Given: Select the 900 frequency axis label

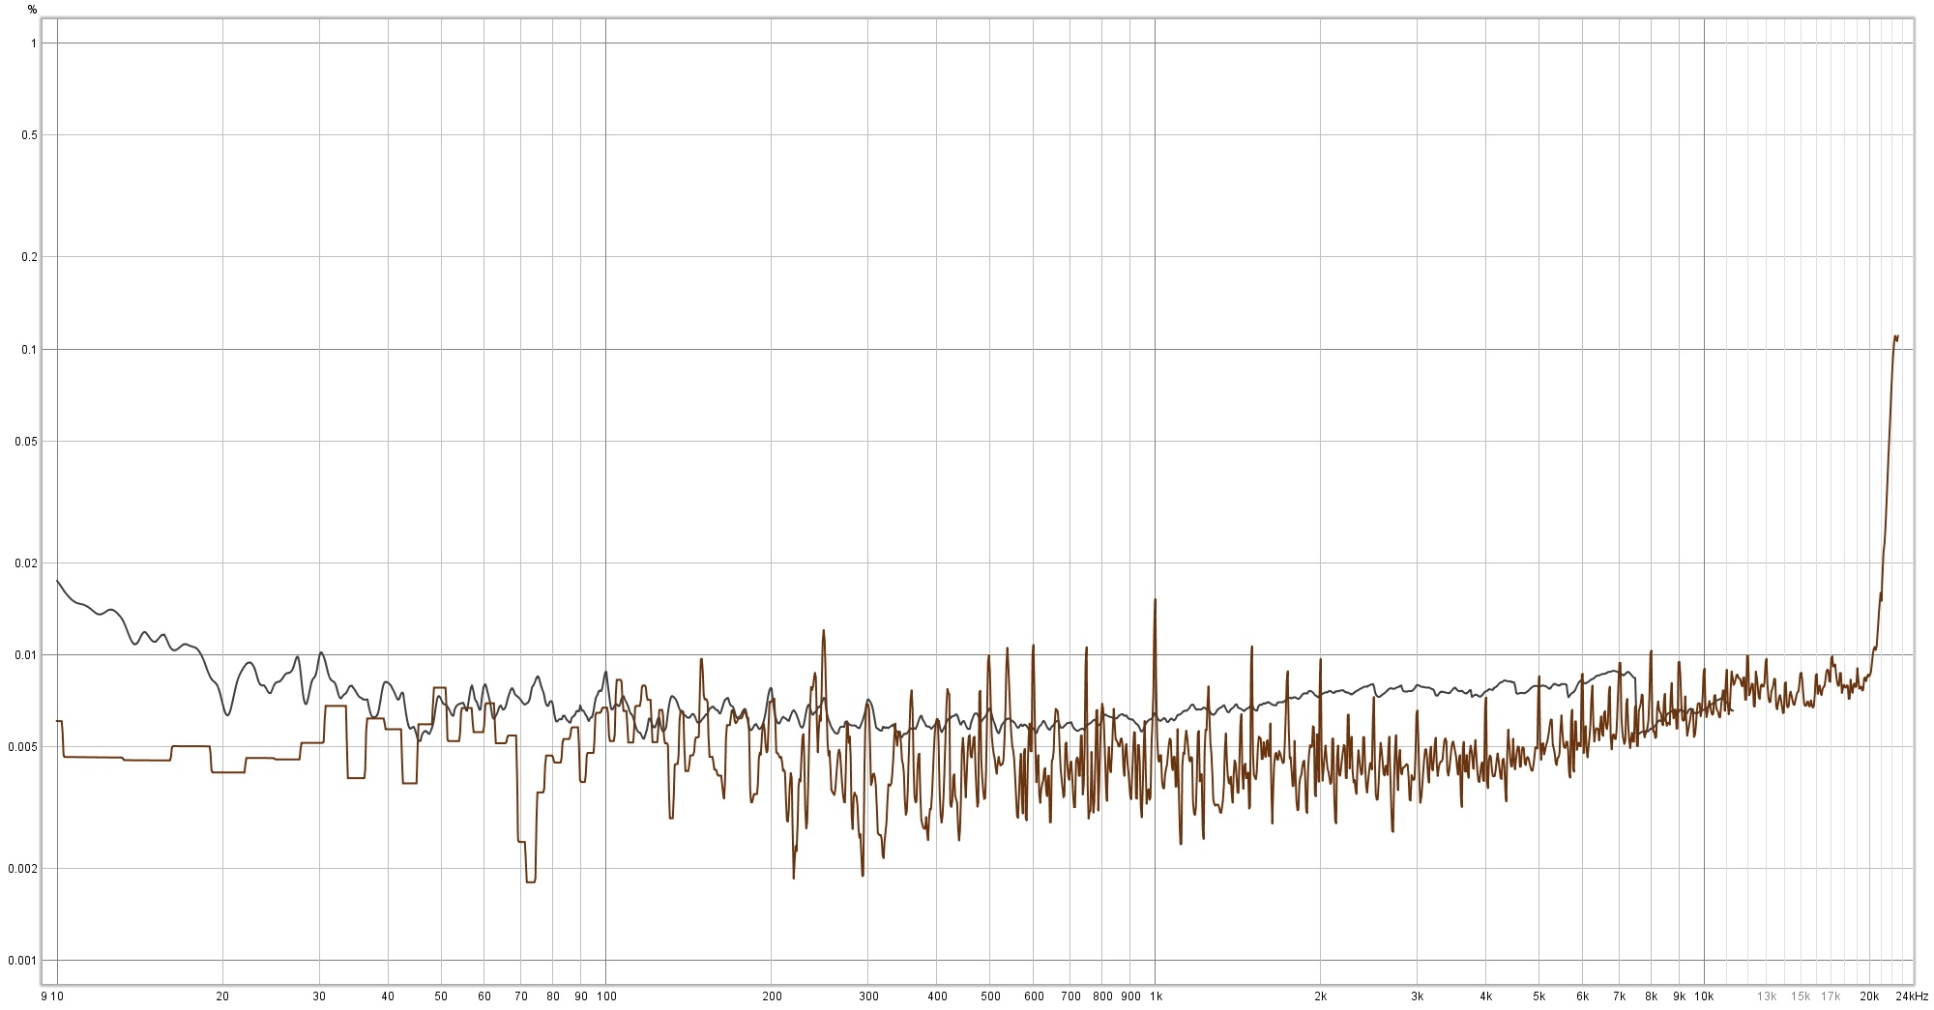Looking at the screenshot, I should (x=1130, y=996).
